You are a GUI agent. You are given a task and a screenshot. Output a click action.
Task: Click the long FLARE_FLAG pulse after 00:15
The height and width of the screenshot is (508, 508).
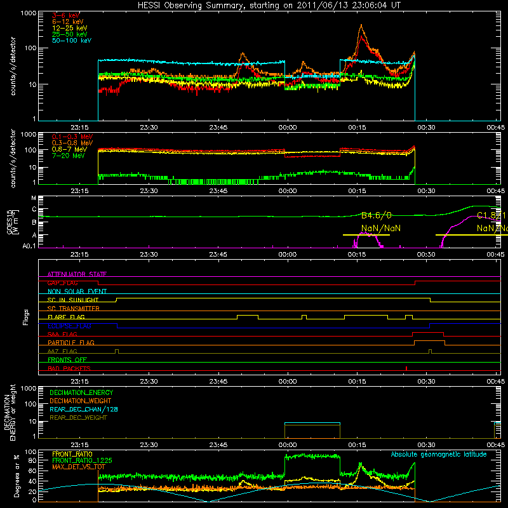[366, 315]
